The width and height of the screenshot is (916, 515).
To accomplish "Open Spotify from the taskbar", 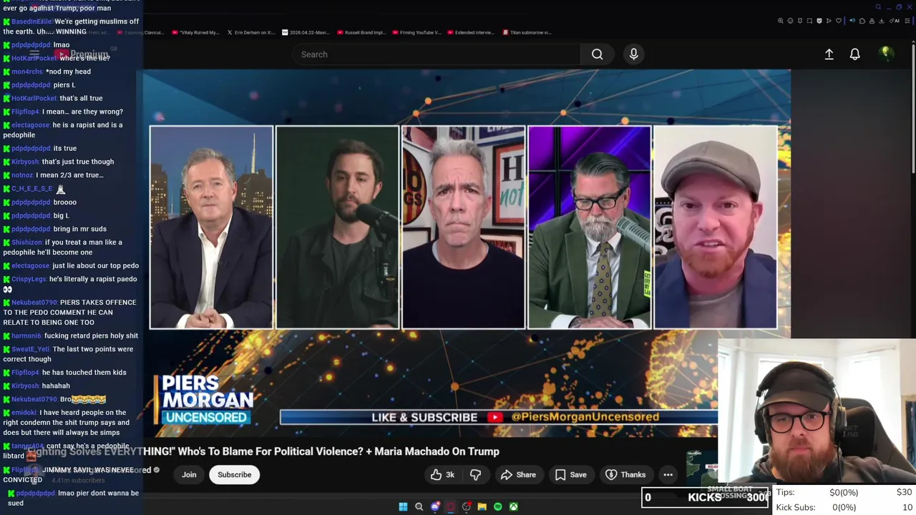I will click(498, 506).
